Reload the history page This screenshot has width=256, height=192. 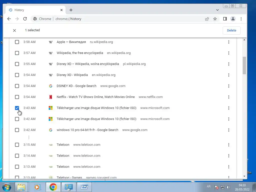[x=25, y=19]
